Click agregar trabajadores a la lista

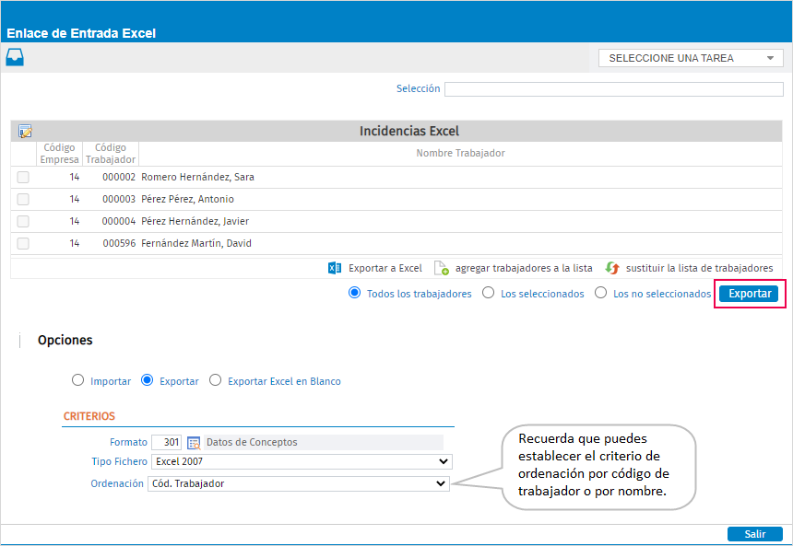[x=524, y=268]
